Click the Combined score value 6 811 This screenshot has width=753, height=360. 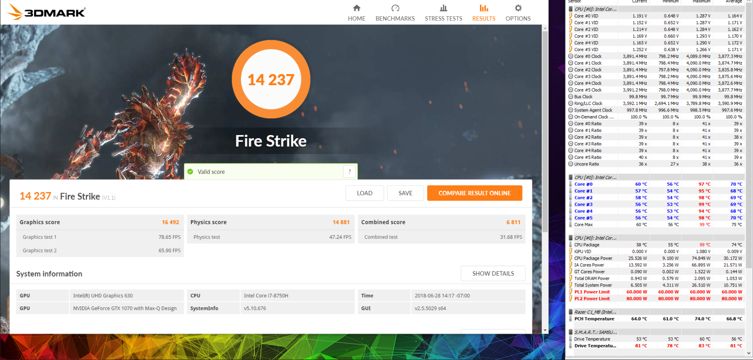point(513,222)
